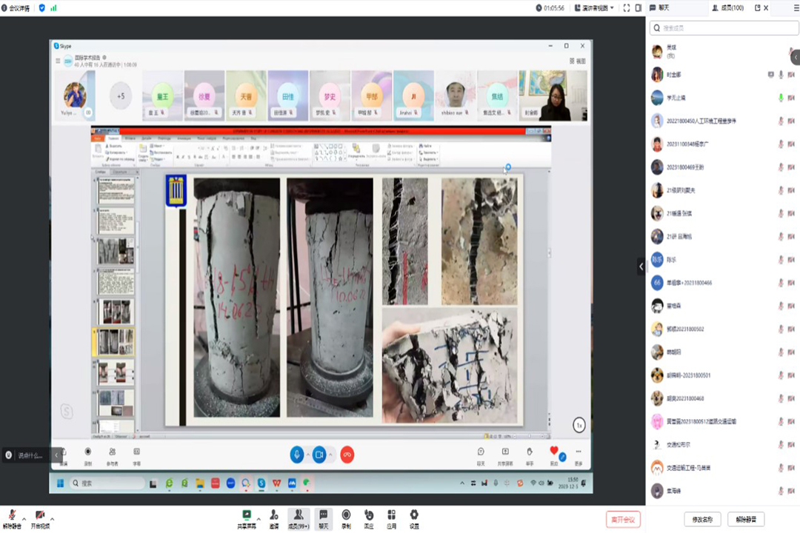Click the 修改名称 rename button
Screen dimensions: 800x533
click(x=701, y=519)
